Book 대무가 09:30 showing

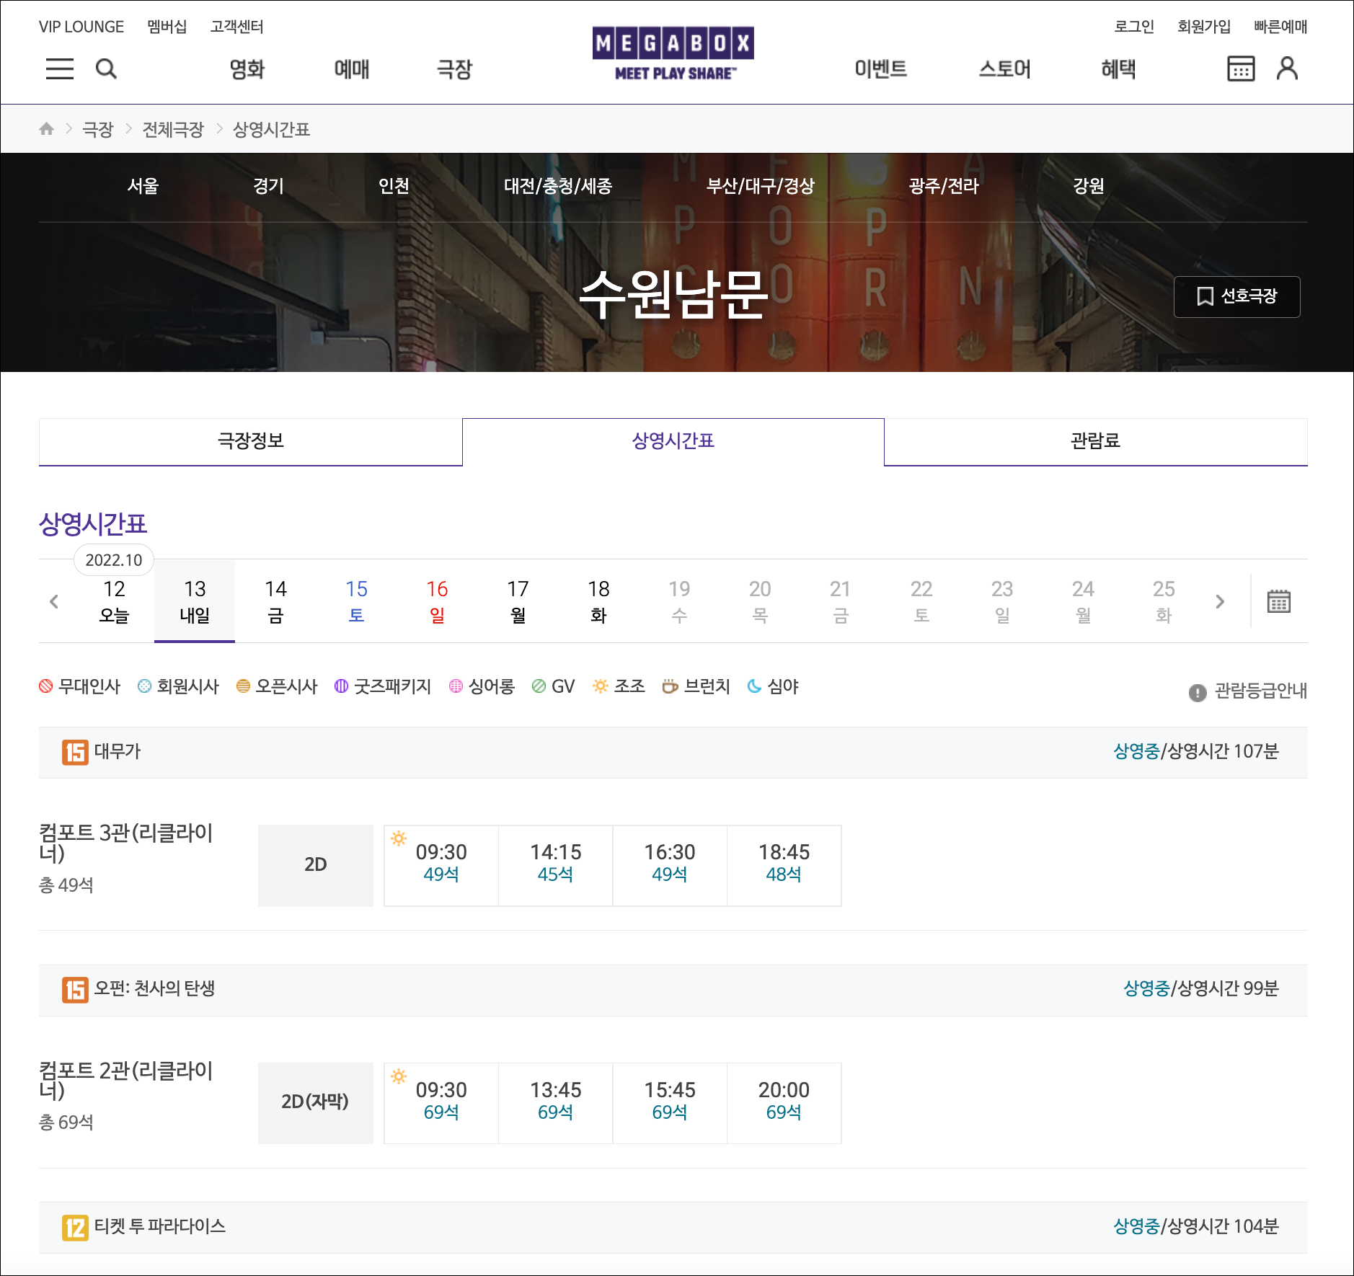tap(441, 865)
